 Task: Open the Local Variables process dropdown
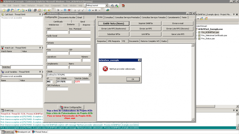[x=42, y=76]
